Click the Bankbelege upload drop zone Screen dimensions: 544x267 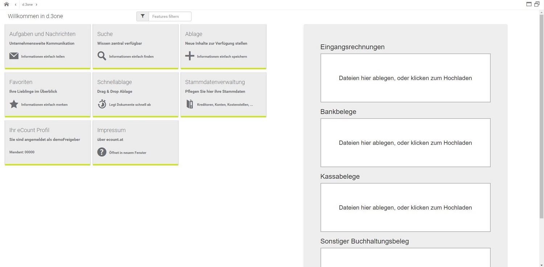point(405,143)
